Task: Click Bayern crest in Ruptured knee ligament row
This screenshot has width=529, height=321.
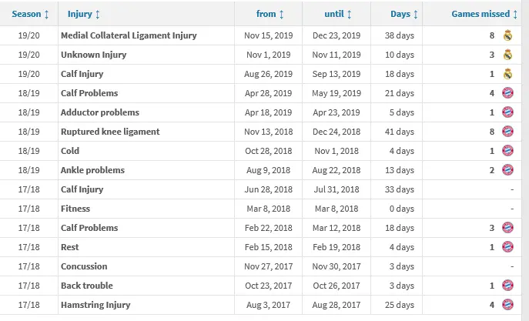Action: (x=507, y=132)
